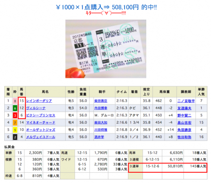The height and width of the screenshot is (183, 211).
Task: Open trainer link 友道康夫
Action: click(x=184, y=108)
